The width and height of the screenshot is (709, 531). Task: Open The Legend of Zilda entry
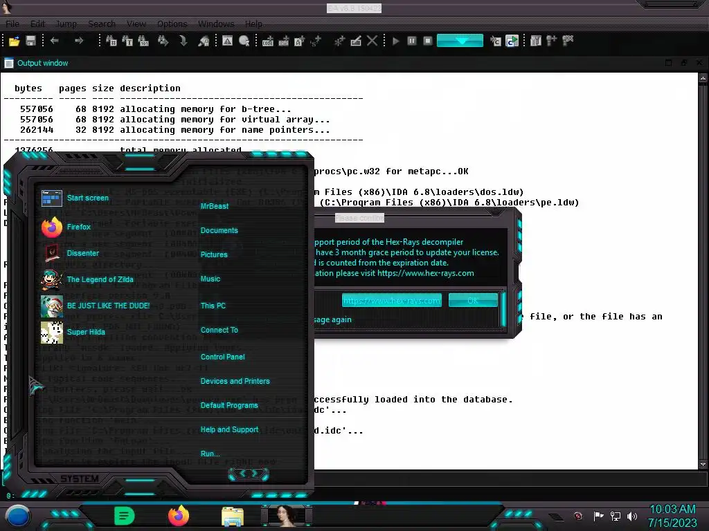88,279
